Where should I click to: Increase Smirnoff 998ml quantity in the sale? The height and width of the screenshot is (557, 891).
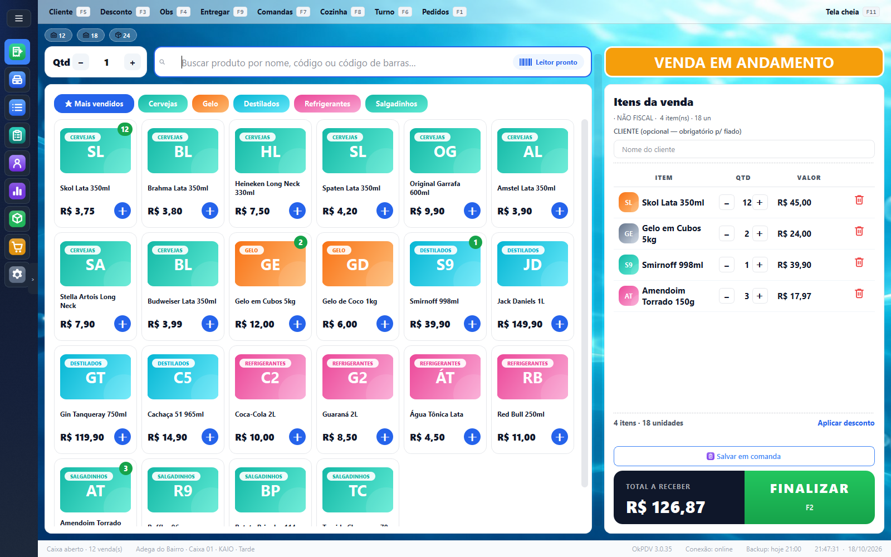760,265
